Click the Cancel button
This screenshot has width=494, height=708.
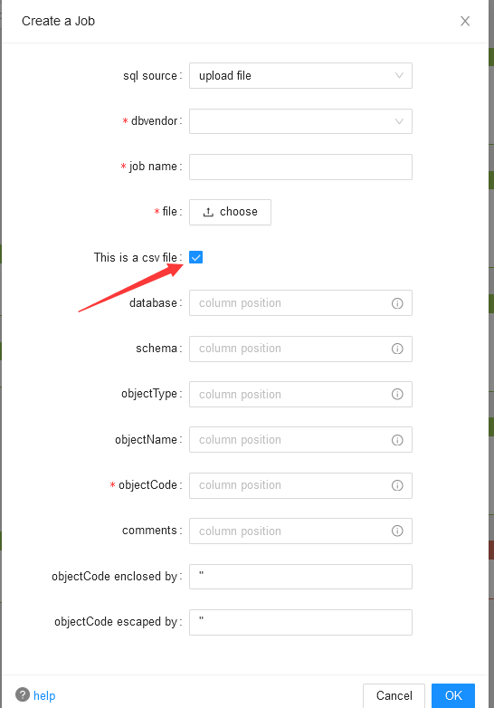click(x=394, y=695)
